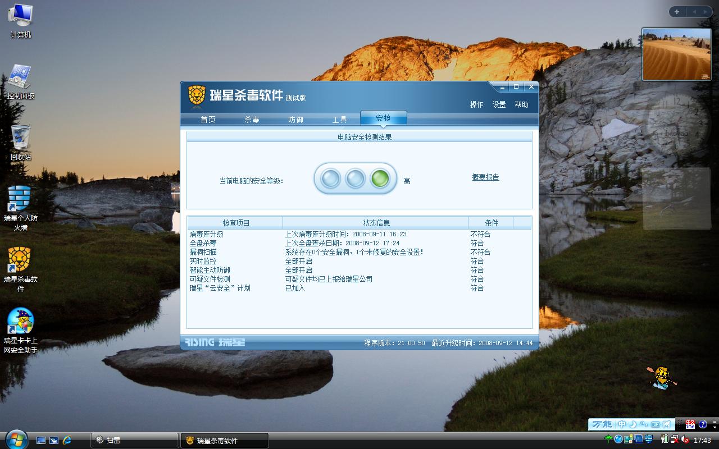Switch to the 防御 tab
The width and height of the screenshot is (719, 449).
296,120
